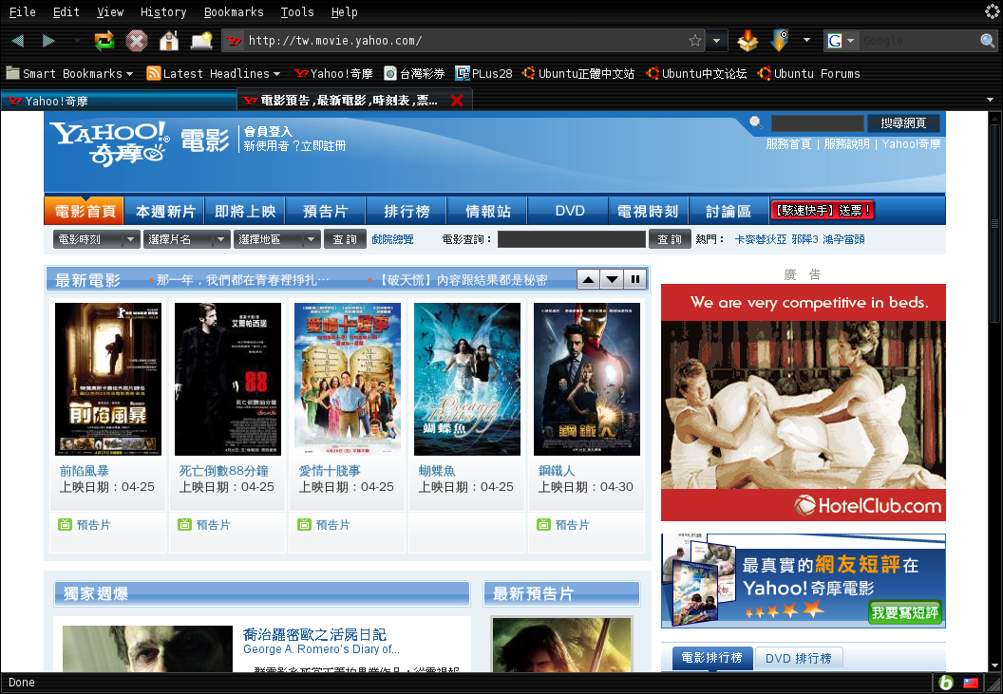
Task: Open the Smart Bookmarks folder
Action: click(69, 73)
